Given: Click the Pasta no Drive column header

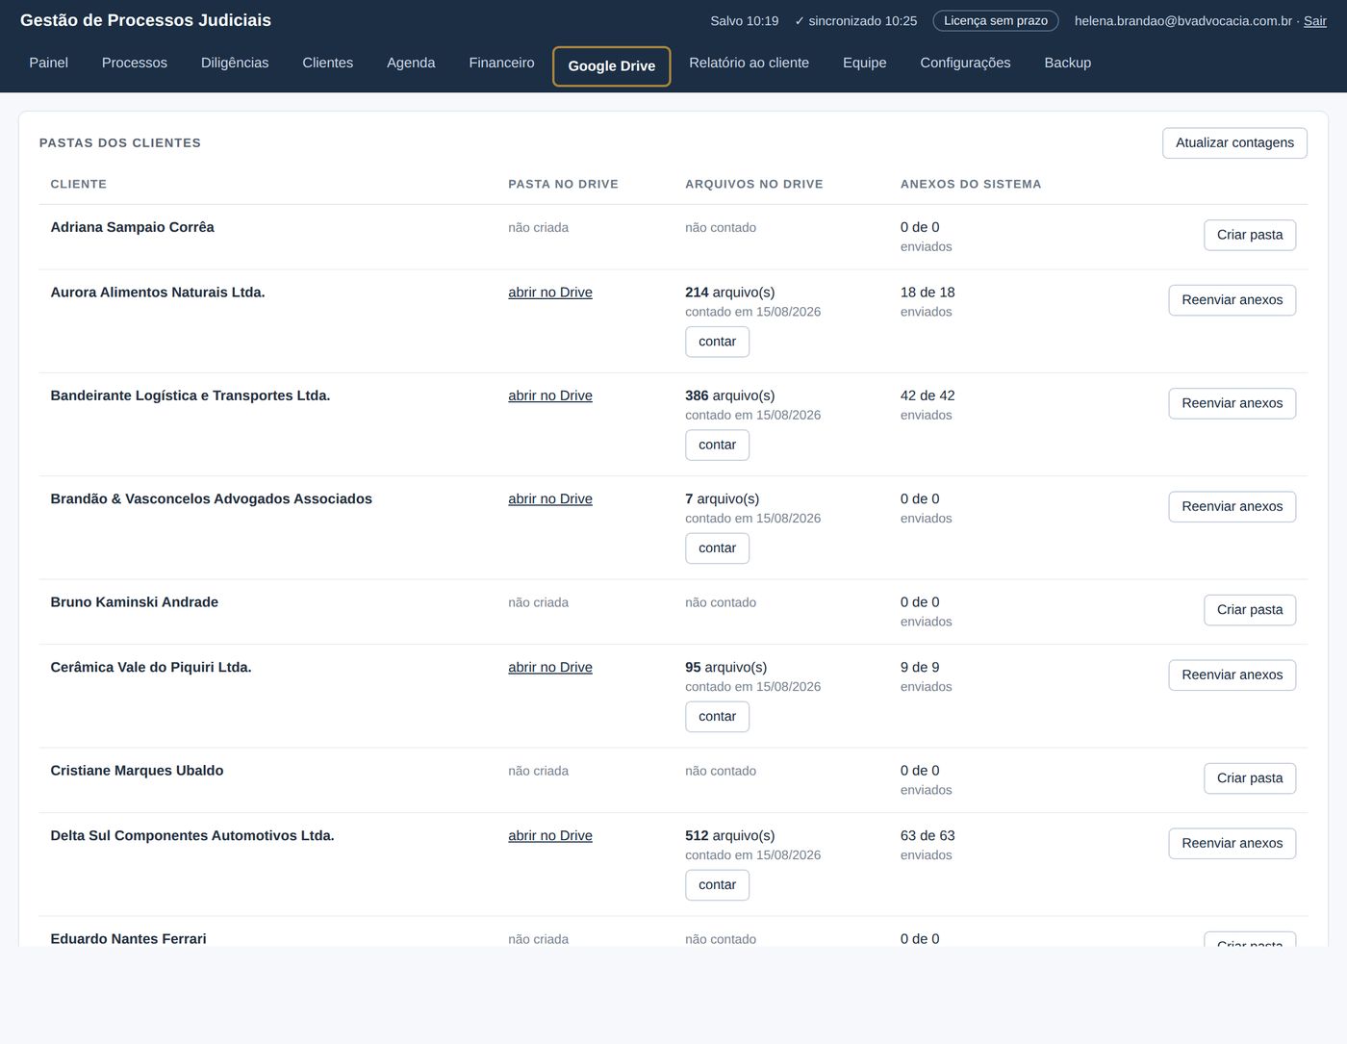Looking at the screenshot, I should (x=563, y=184).
